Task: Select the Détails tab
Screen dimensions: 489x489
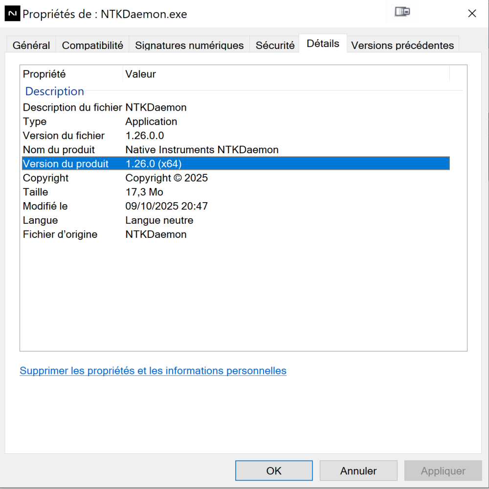Action: (323, 44)
